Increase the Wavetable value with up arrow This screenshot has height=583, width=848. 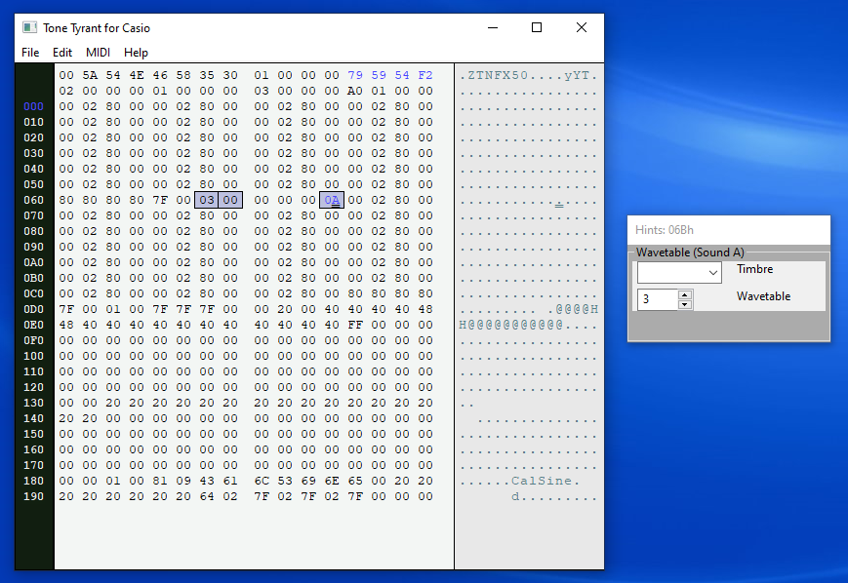click(x=685, y=295)
